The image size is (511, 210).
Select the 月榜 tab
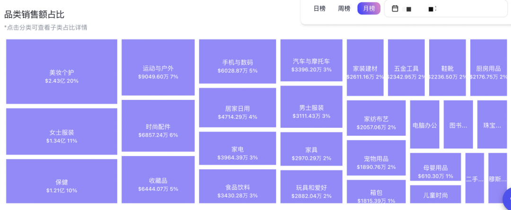tap(369, 9)
